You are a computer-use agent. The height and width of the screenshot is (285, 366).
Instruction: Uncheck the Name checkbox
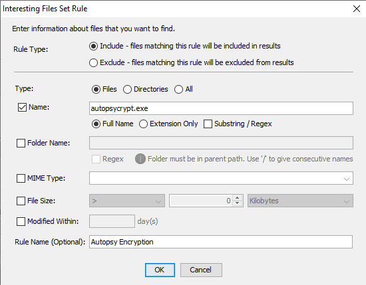tap(22, 108)
